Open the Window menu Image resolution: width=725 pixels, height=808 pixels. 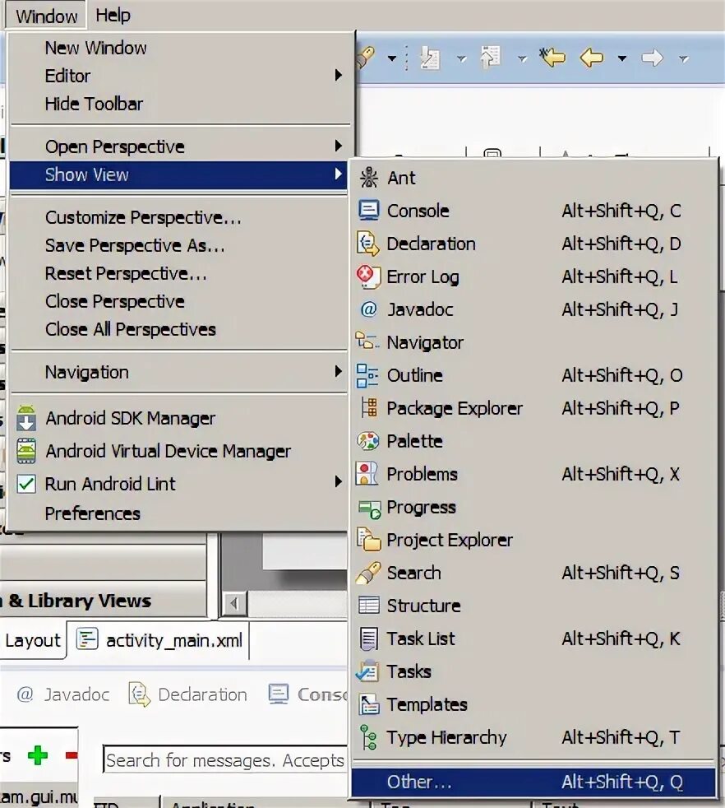(x=46, y=16)
